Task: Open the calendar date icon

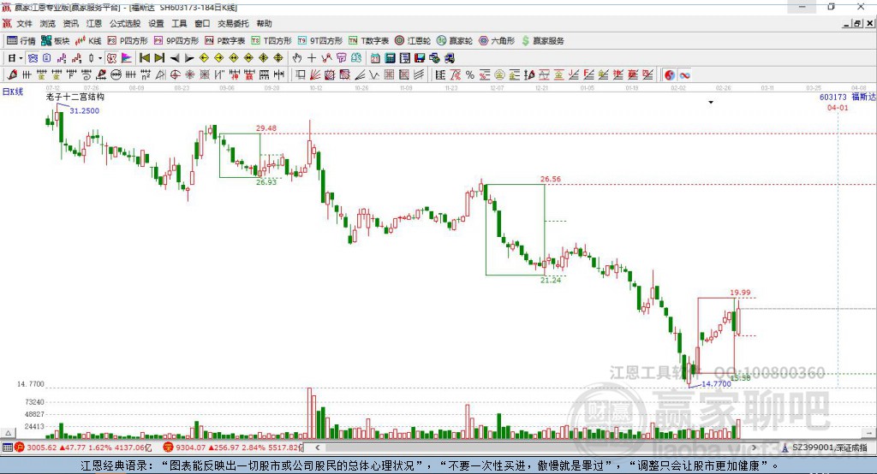Action: pos(375,58)
